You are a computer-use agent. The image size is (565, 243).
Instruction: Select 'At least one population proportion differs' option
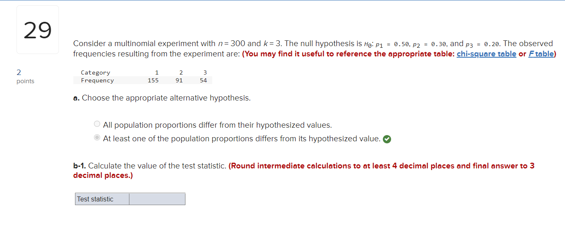[97, 137]
